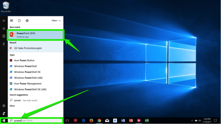
Task: Launch Google Chrome from the taskbar
Action: (99, 120)
